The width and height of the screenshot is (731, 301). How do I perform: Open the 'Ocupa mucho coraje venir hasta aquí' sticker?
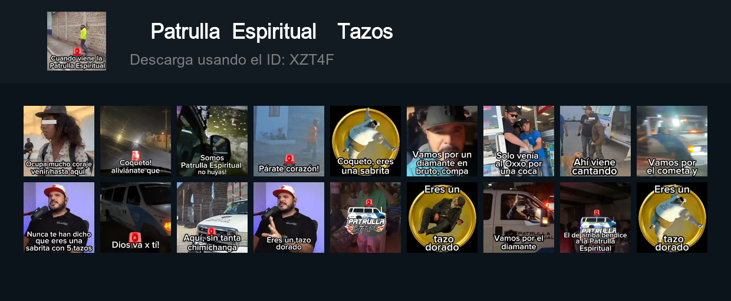coord(59,141)
